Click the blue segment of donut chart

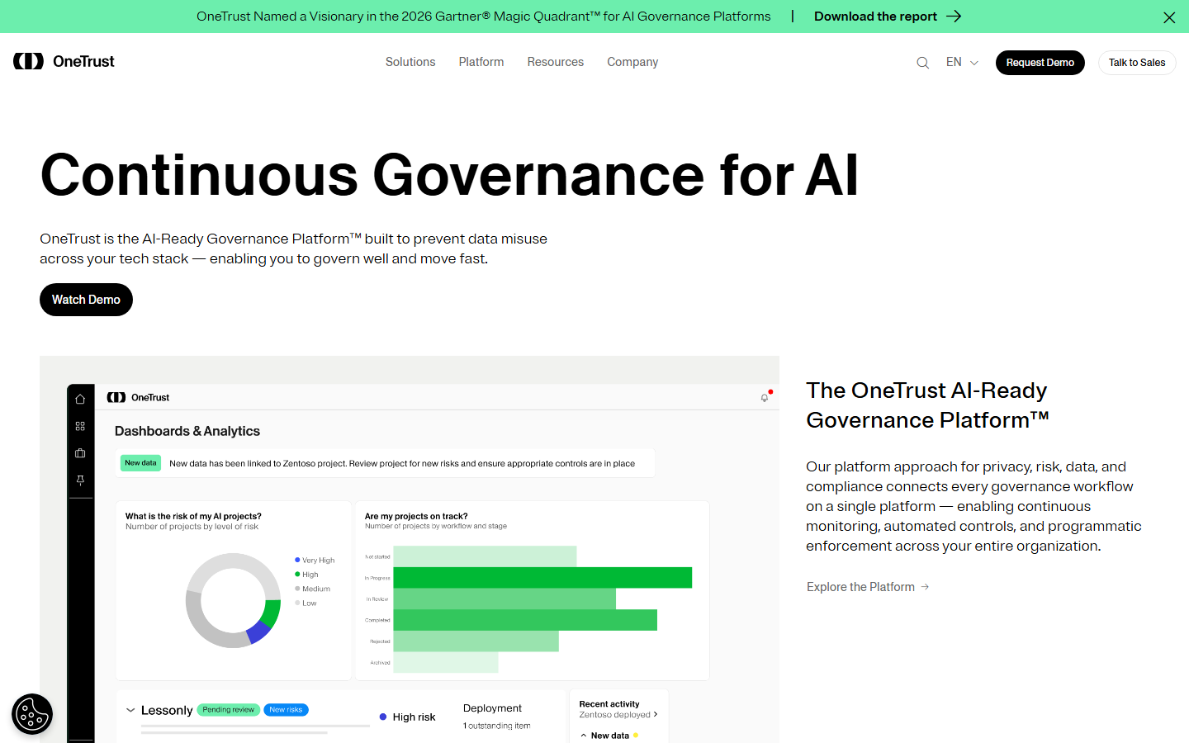tap(258, 632)
